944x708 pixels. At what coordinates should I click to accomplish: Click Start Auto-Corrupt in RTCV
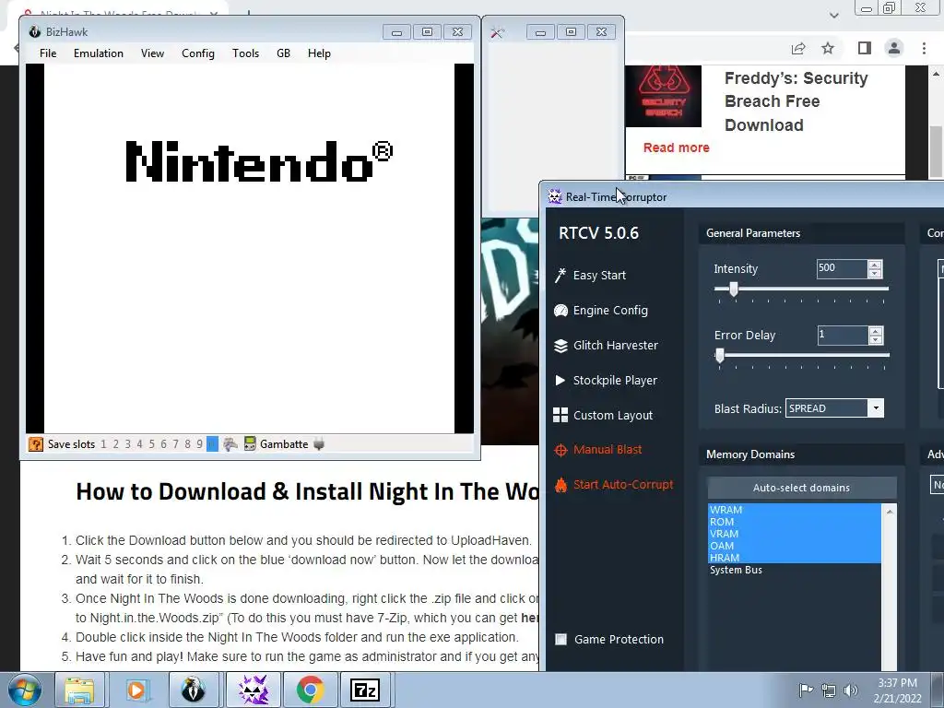pos(613,485)
